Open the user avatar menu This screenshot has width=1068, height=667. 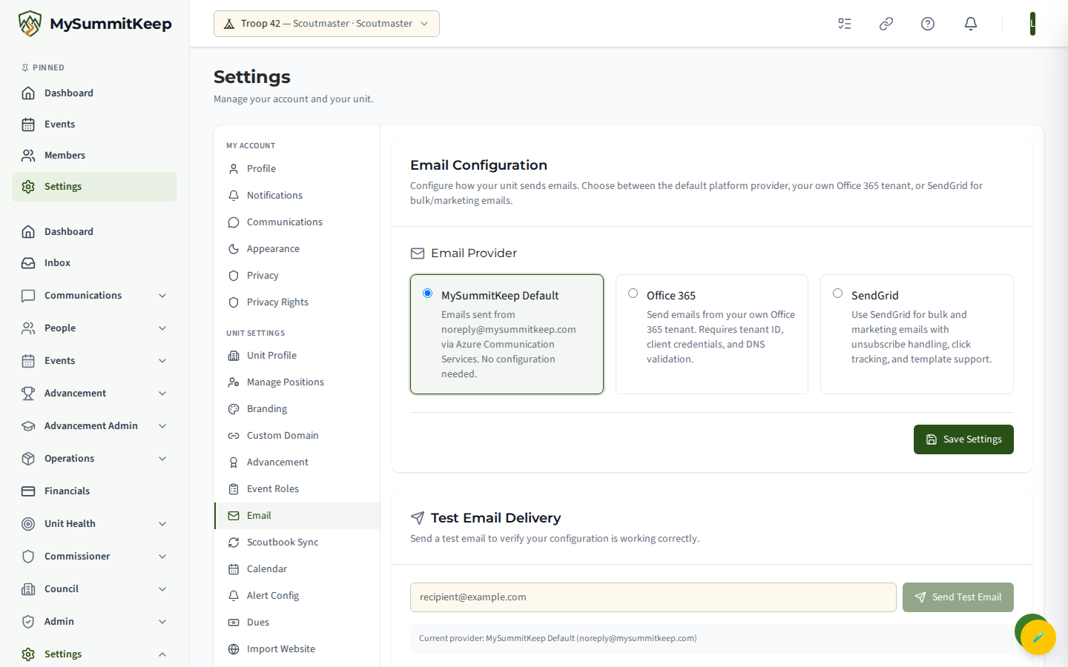pos(1032,24)
